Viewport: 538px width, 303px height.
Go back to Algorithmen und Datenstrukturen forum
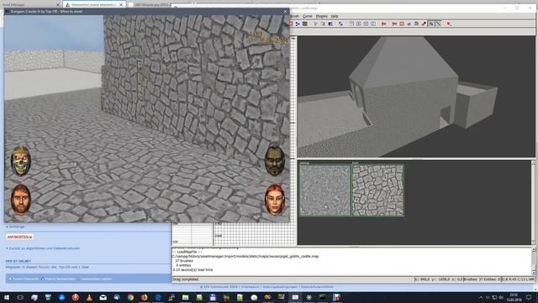[x=43, y=248]
